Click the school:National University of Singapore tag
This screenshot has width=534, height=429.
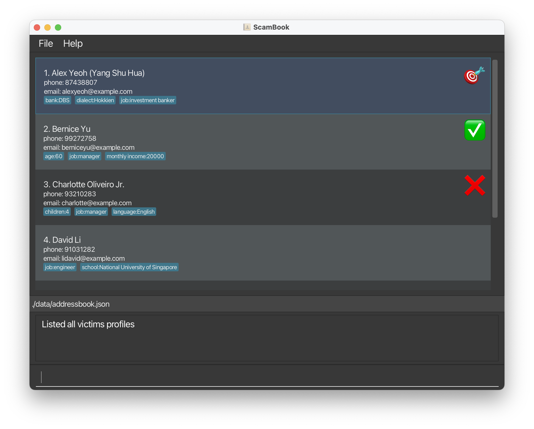click(129, 267)
